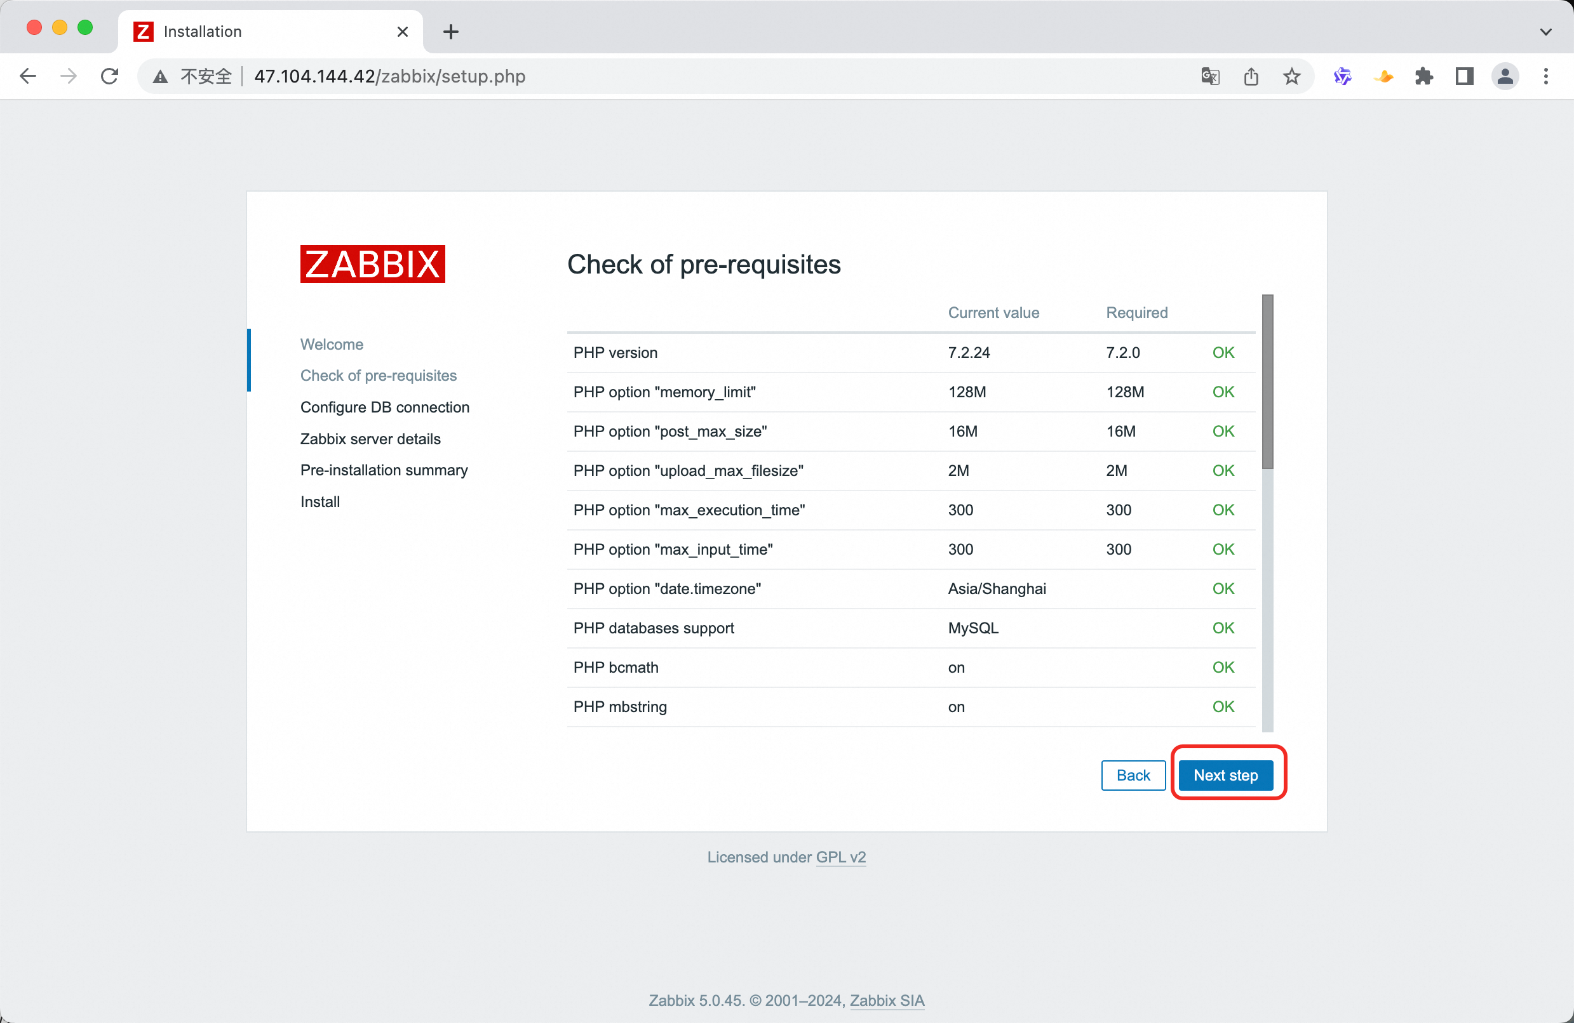This screenshot has height=1023, width=1574.
Task: Open Chrome three-dot menu
Action: click(x=1545, y=77)
